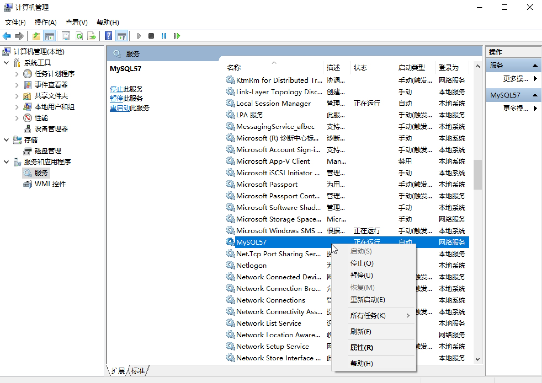Viewport: 542px width, 383px height.
Task: Stop the service with the square stop icon
Action: [151, 36]
